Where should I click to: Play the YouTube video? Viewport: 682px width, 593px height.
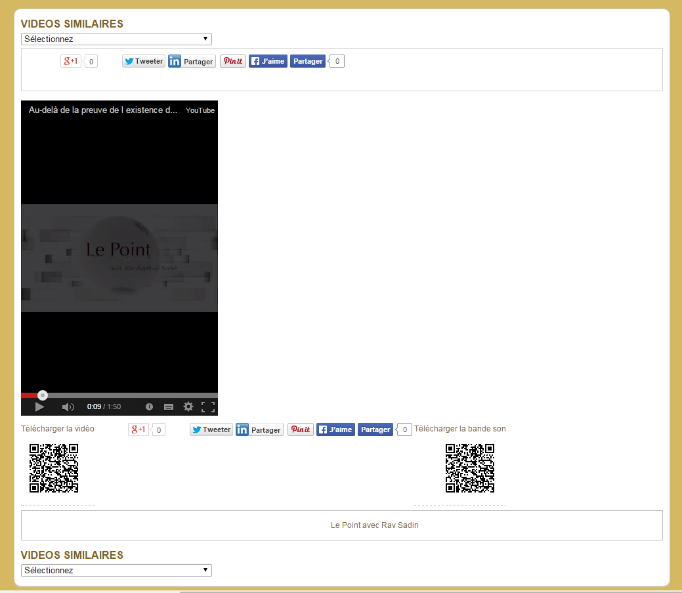click(x=39, y=406)
